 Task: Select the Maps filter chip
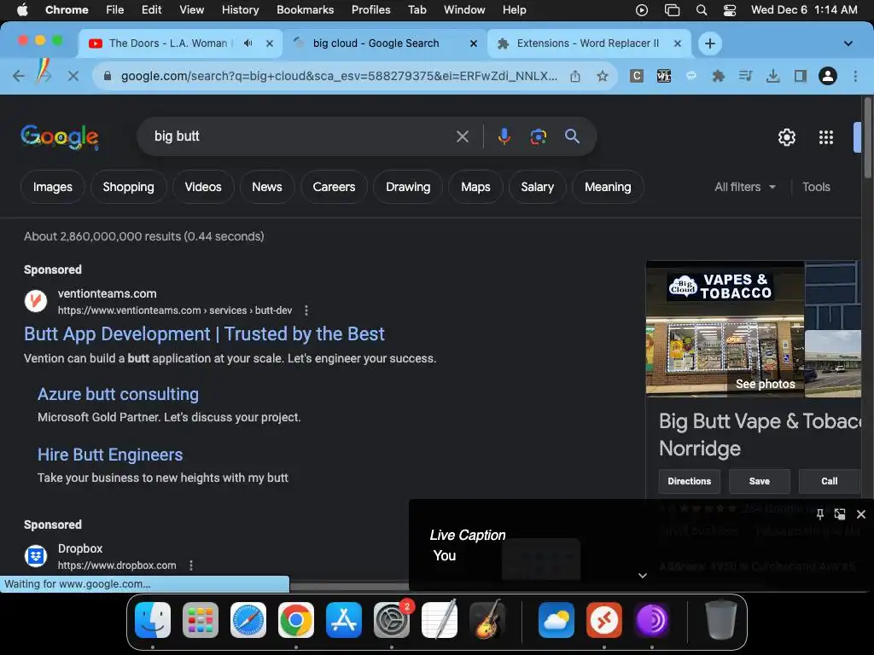(475, 187)
